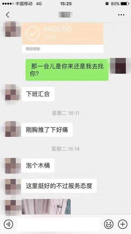Tap the plus icon for more attachments
131x234 pixels.
click(123, 224)
